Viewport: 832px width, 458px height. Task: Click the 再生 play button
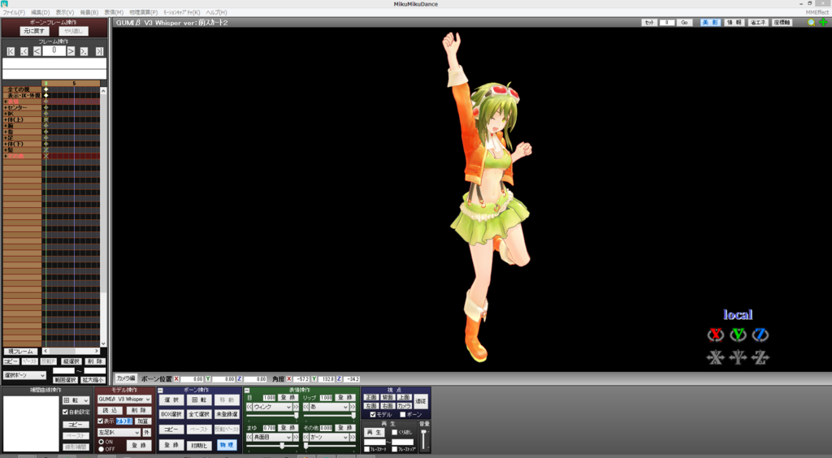[x=374, y=433]
